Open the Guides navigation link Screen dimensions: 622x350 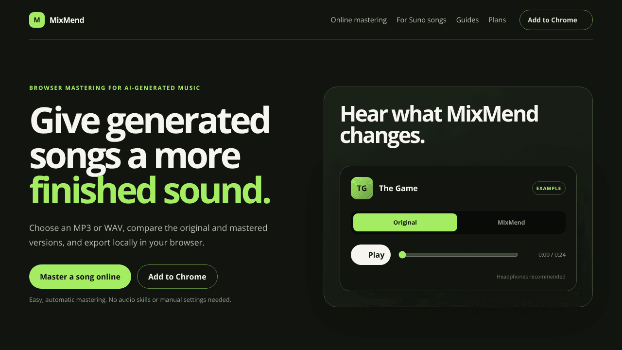[467, 20]
